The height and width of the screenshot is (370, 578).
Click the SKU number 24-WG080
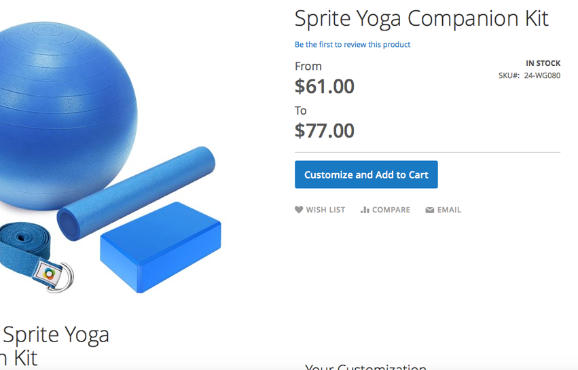coord(542,75)
